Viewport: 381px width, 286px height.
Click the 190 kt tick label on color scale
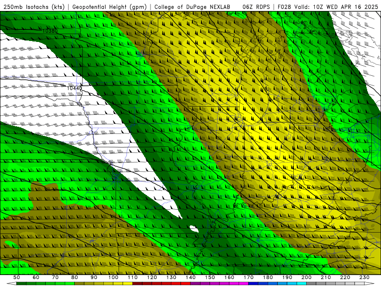[287, 277]
